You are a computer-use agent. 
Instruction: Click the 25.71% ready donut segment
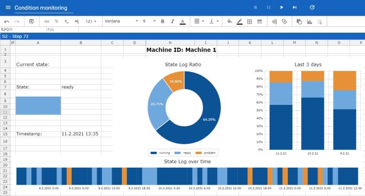(156, 104)
